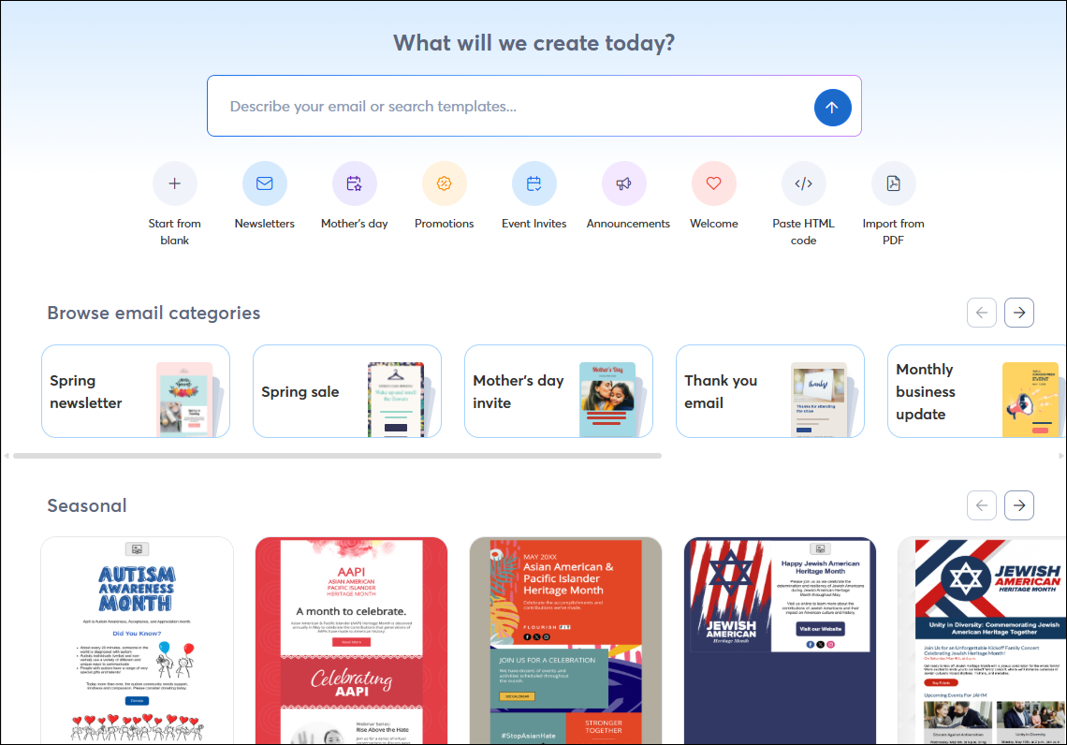Click the Welcome label text
The width and height of the screenshot is (1067, 745).
(x=714, y=224)
